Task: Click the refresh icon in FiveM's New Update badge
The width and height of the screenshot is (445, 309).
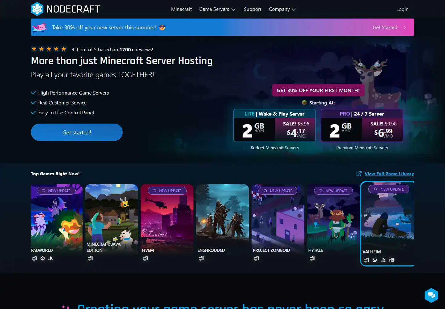Action: pyautogui.click(x=155, y=191)
